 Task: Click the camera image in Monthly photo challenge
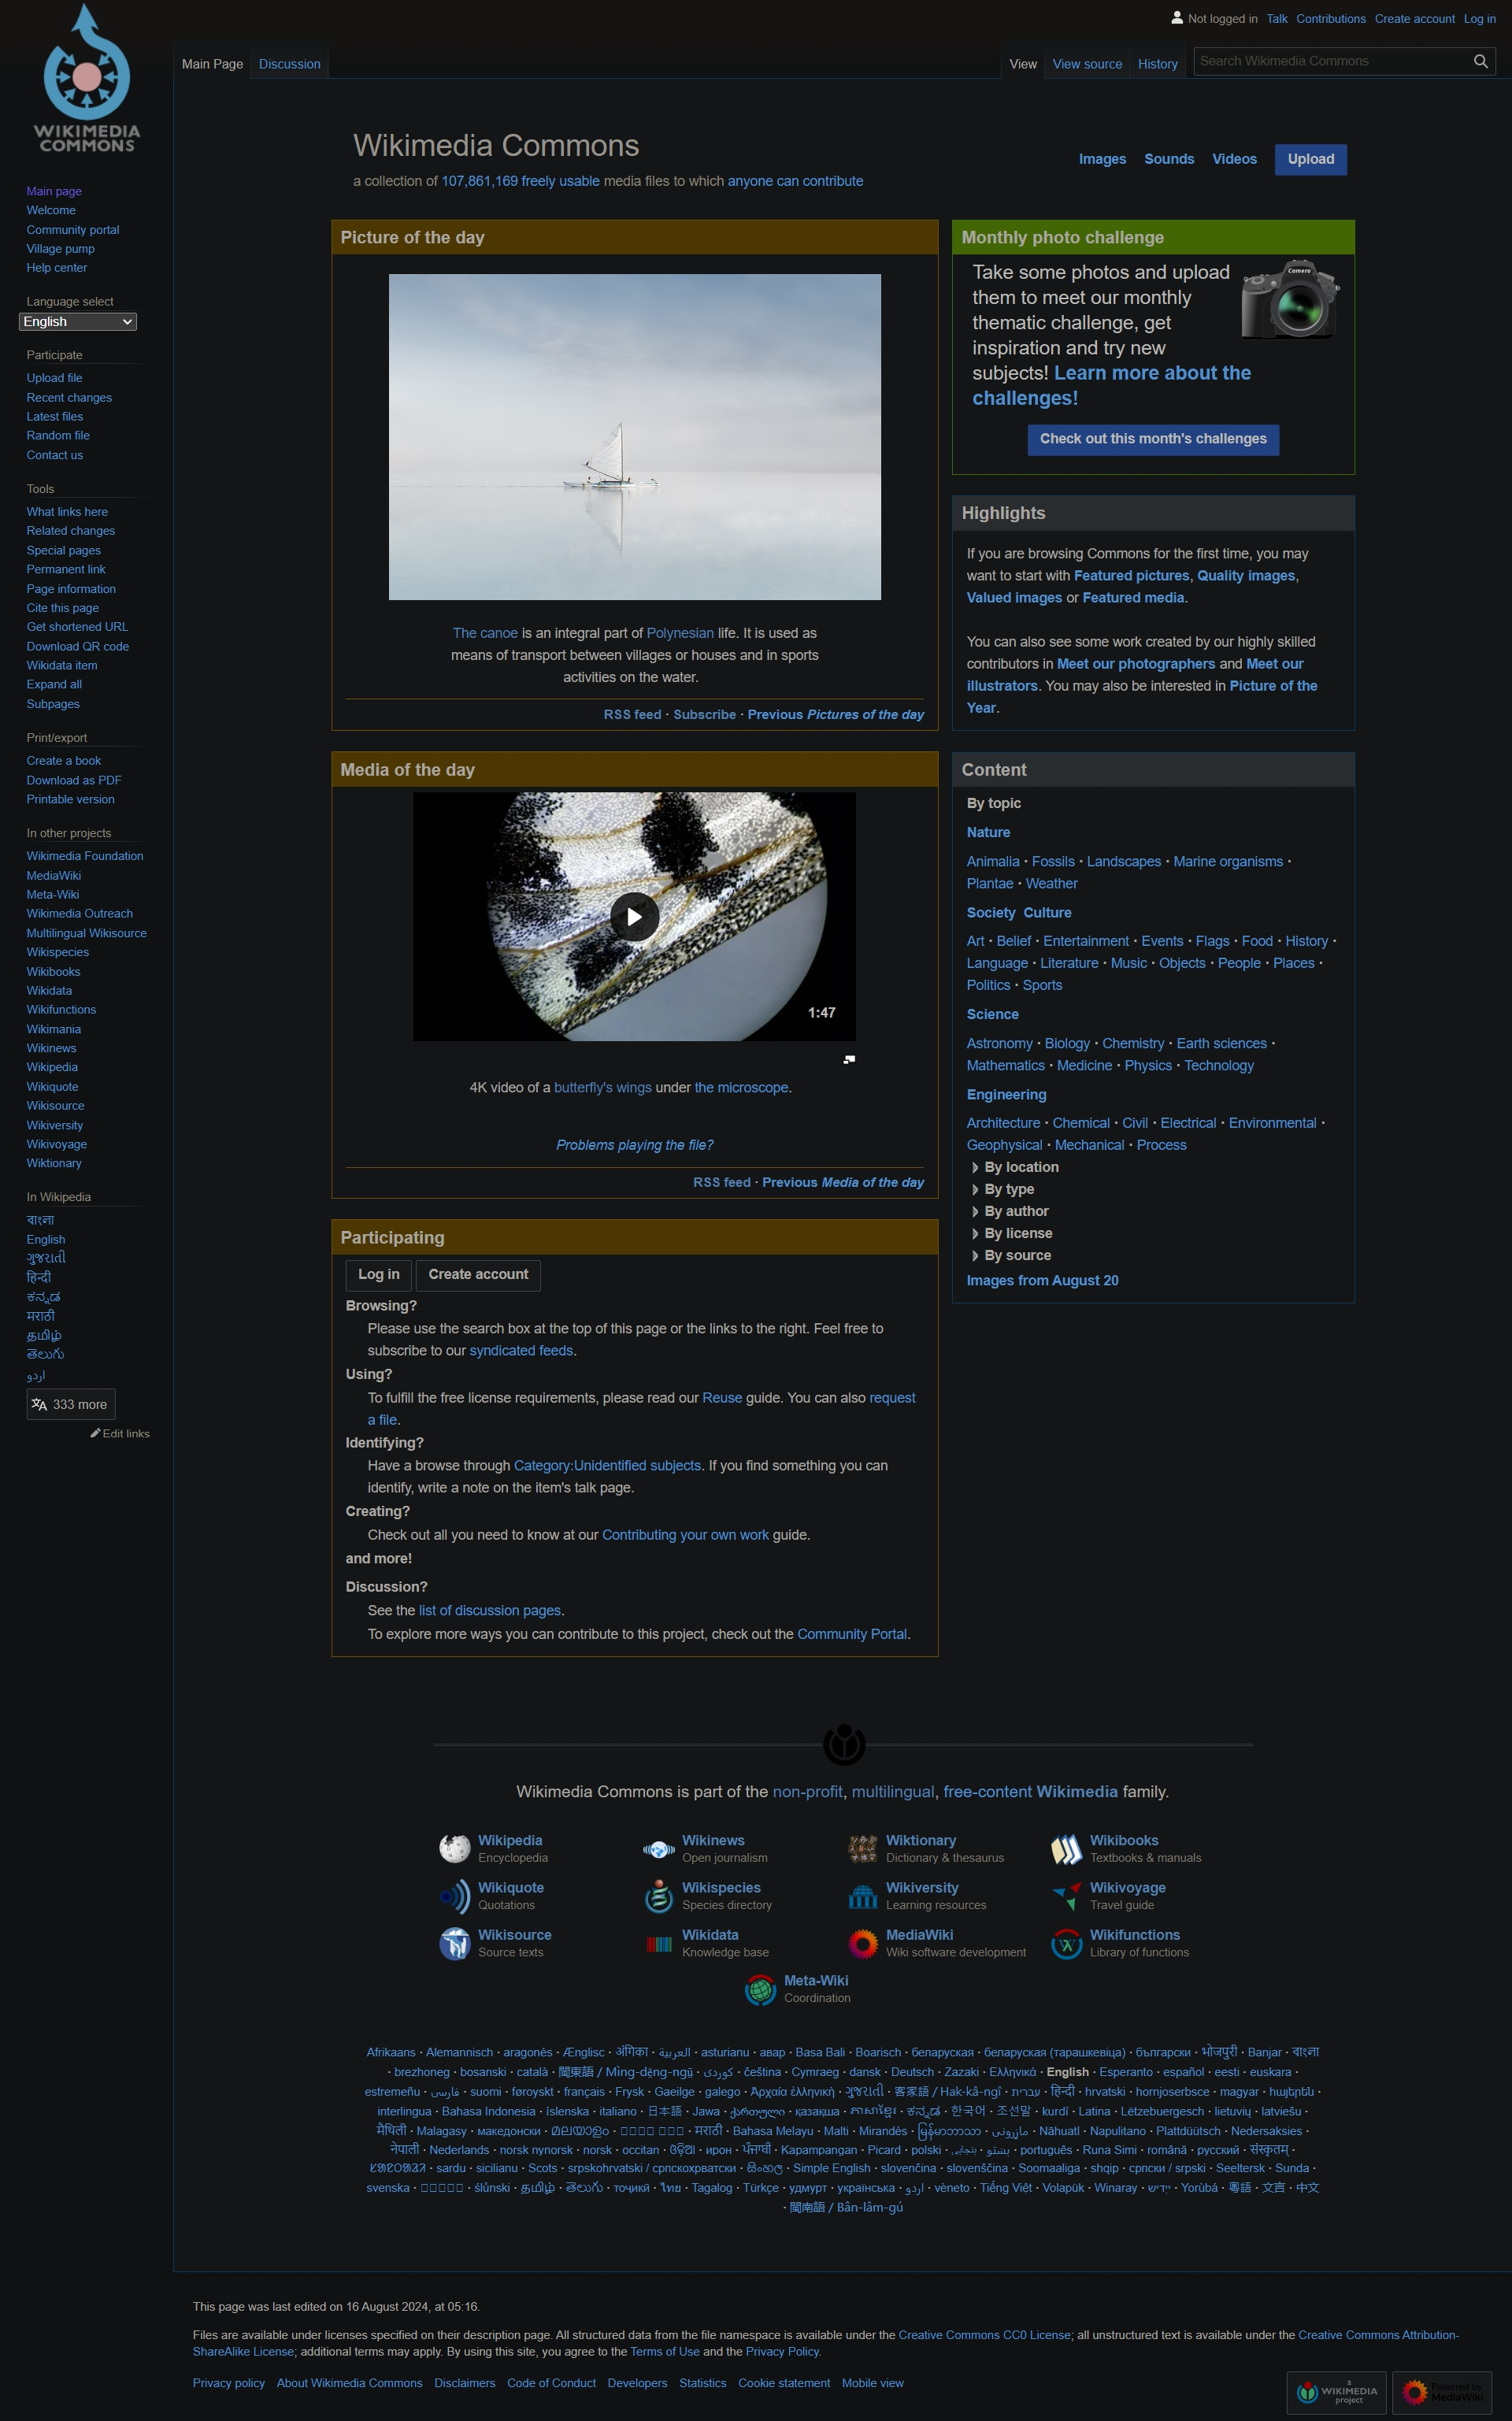click(x=1290, y=300)
